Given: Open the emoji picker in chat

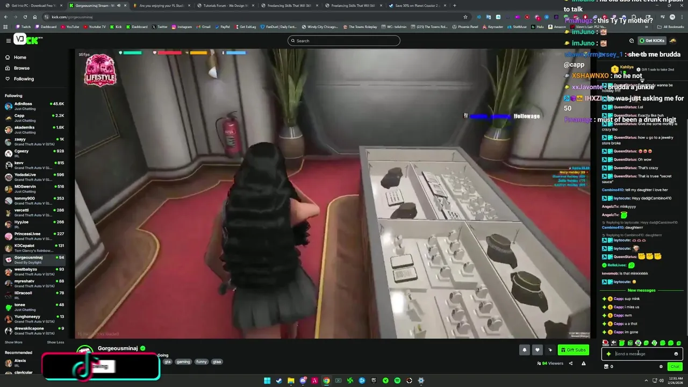Looking at the screenshot, I should point(676,354).
